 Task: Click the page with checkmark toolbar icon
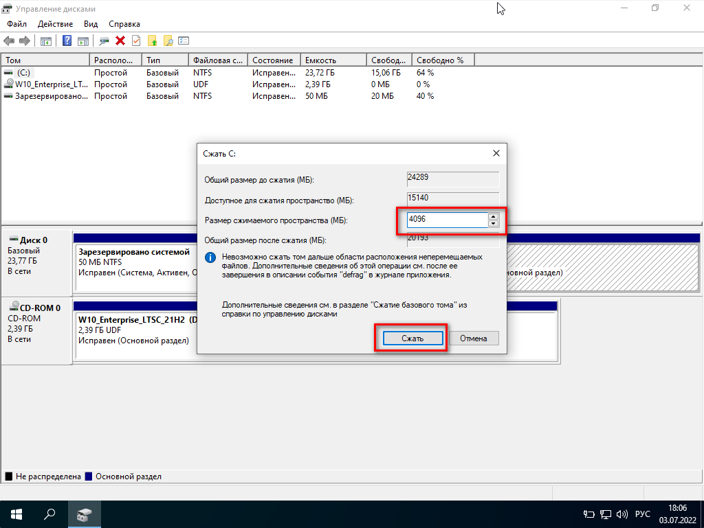coord(136,41)
